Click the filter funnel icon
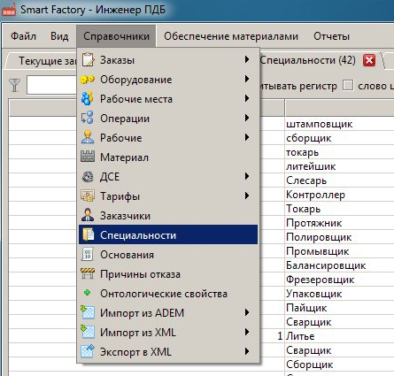 coord(14,86)
